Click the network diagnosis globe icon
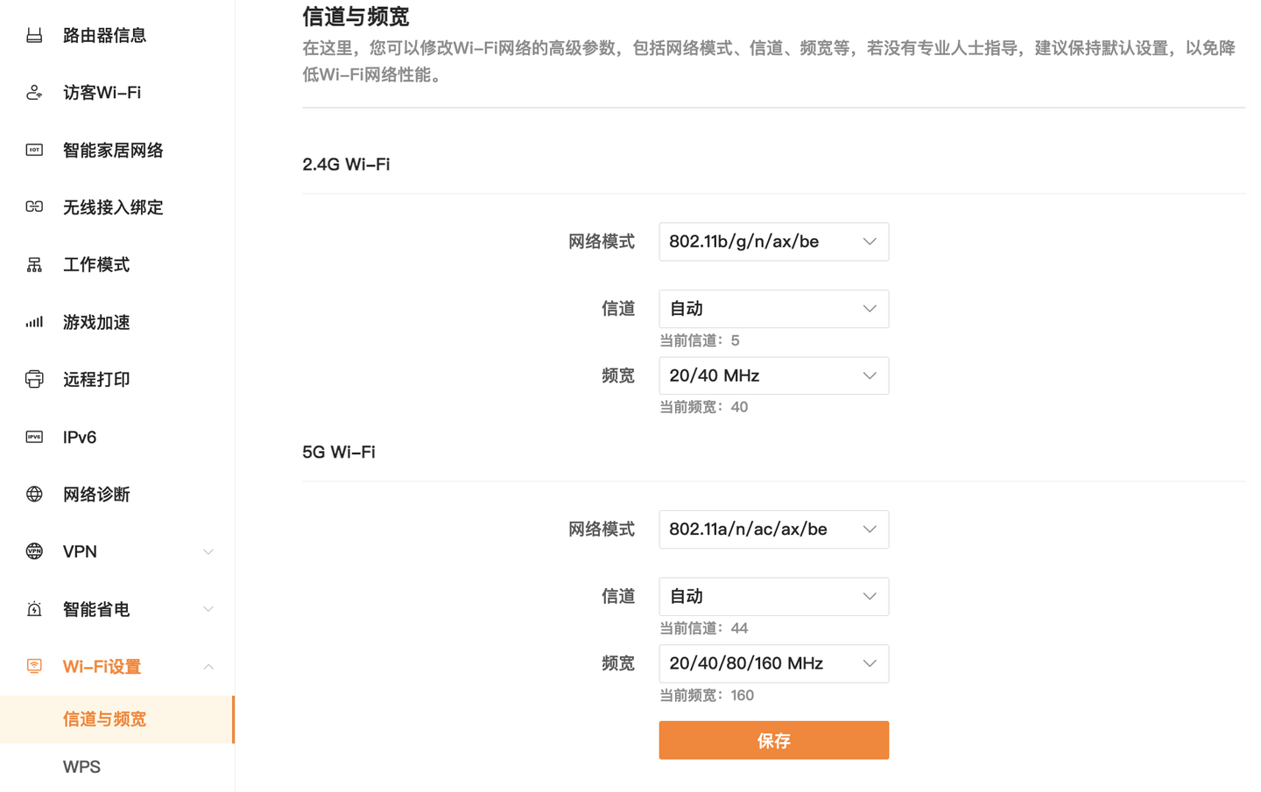 pos(34,494)
